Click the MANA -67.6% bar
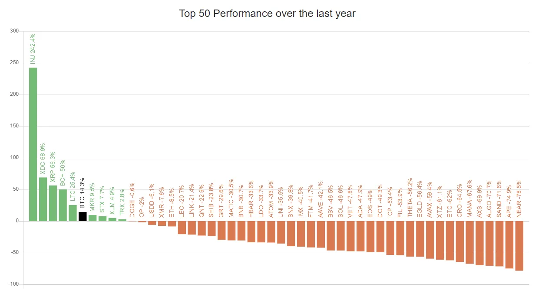Viewport: 535px width, 293px height. (x=470, y=242)
